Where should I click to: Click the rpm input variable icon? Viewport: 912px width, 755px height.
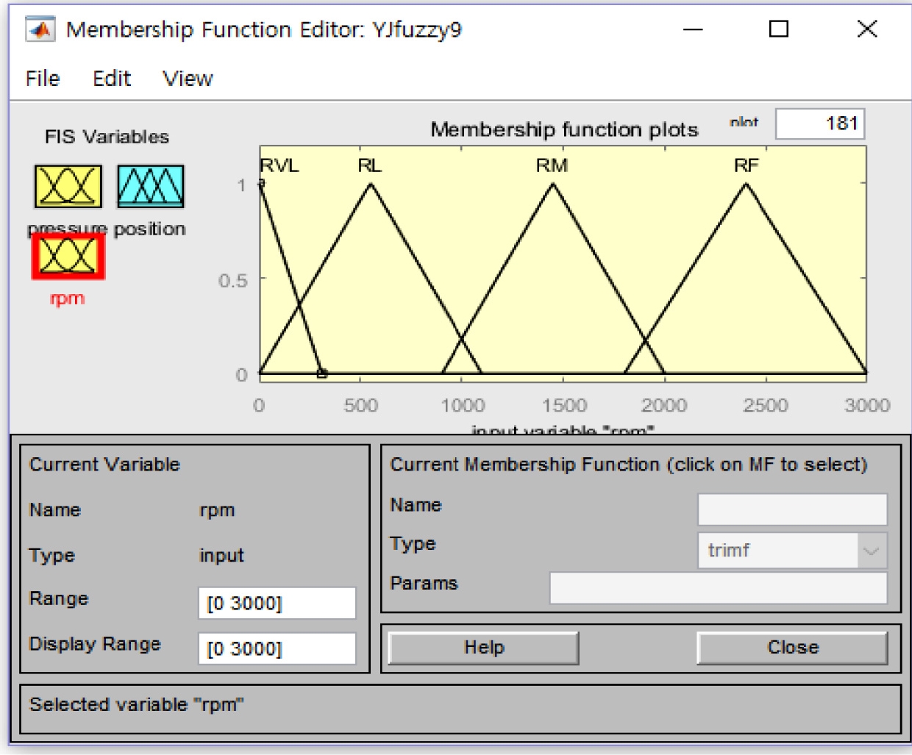pyautogui.click(x=68, y=257)
